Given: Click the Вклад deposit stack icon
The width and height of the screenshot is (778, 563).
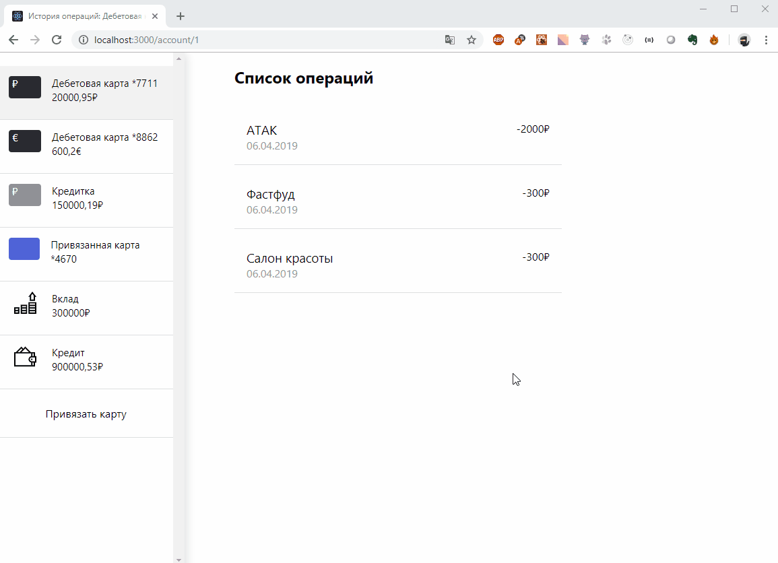Looking at the screenshot, I should coord(25,303).
